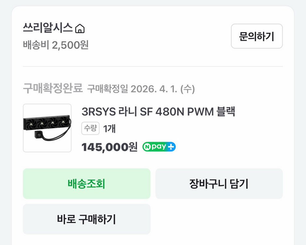This screenshot has height=245, width=306.
Task: Click 구매확정일 label text
Action: click(108, 88)
